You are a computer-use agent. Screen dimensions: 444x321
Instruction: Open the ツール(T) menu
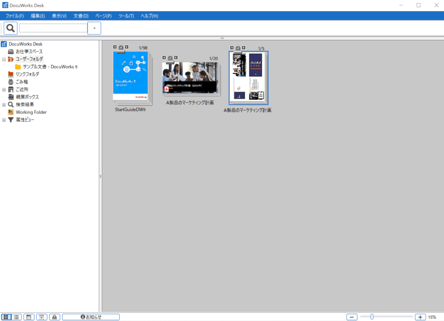point(126,16)
